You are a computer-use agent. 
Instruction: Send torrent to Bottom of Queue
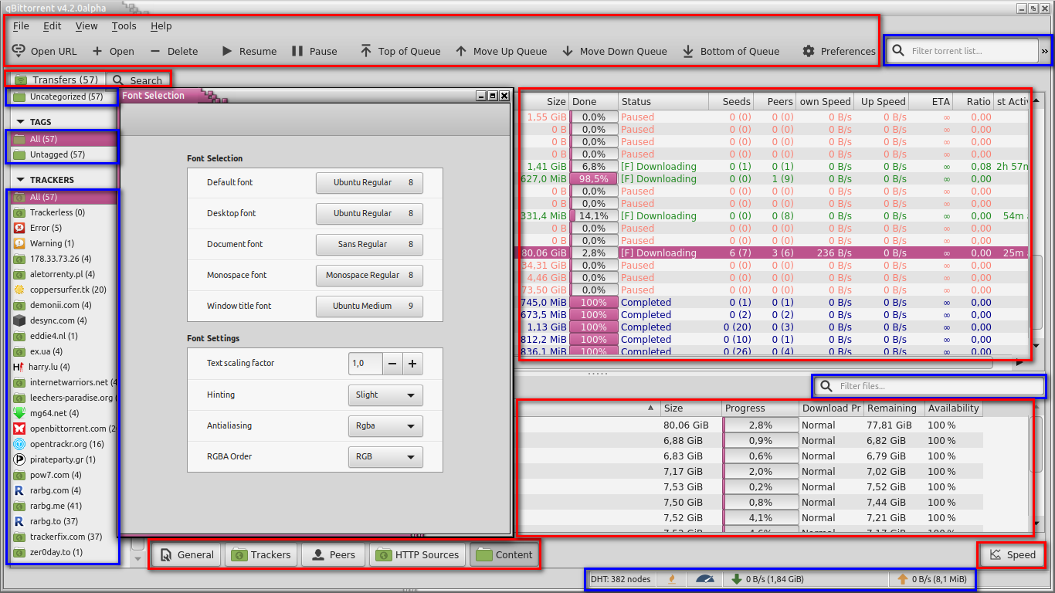(x=731, y=51)
